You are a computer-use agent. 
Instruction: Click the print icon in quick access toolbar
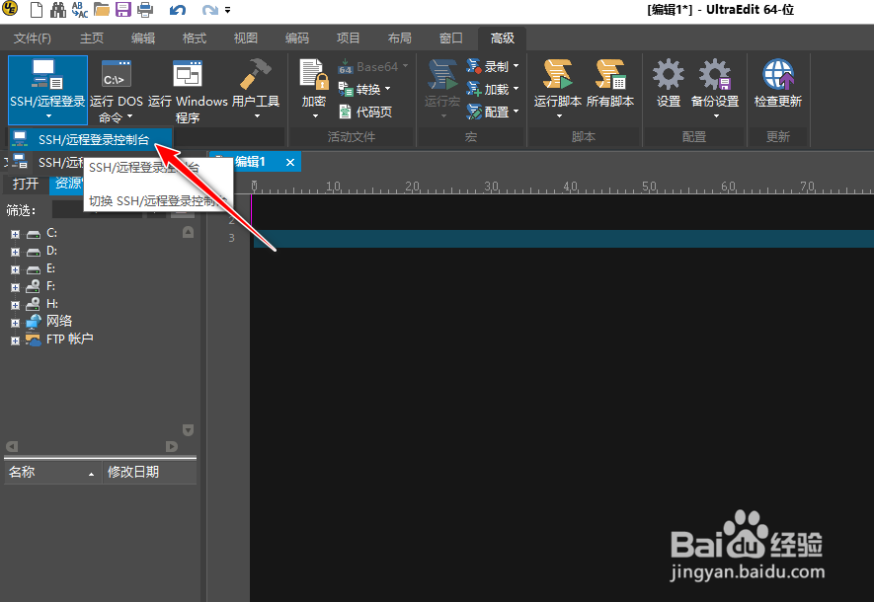coord(145,10)
